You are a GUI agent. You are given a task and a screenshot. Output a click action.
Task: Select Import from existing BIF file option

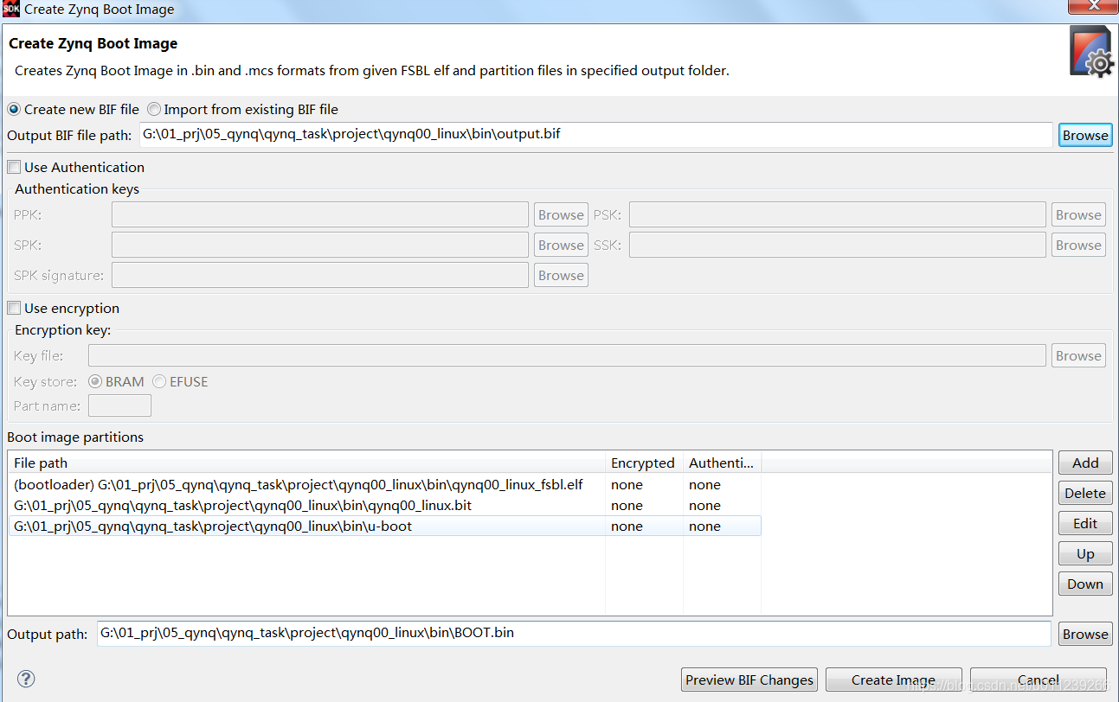pos(242,110)
